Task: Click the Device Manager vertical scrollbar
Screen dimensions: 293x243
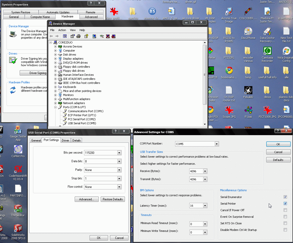Action: [205, 75]
